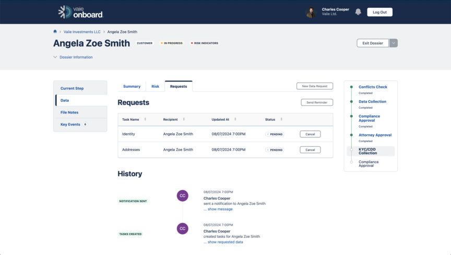The width and height of the screenshot is (451, 255).
Task: Sort by Updated At column arrows
Action: (233, 120)
